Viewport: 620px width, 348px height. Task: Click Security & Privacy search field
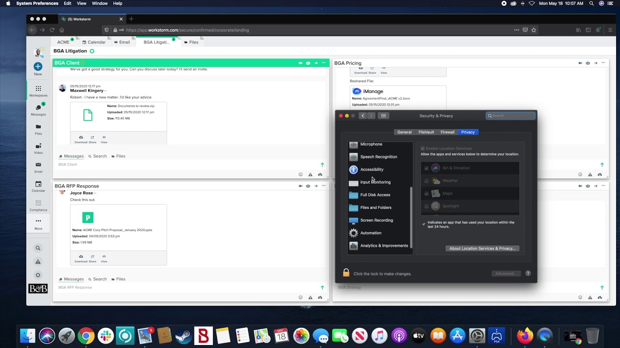point(511,116)
